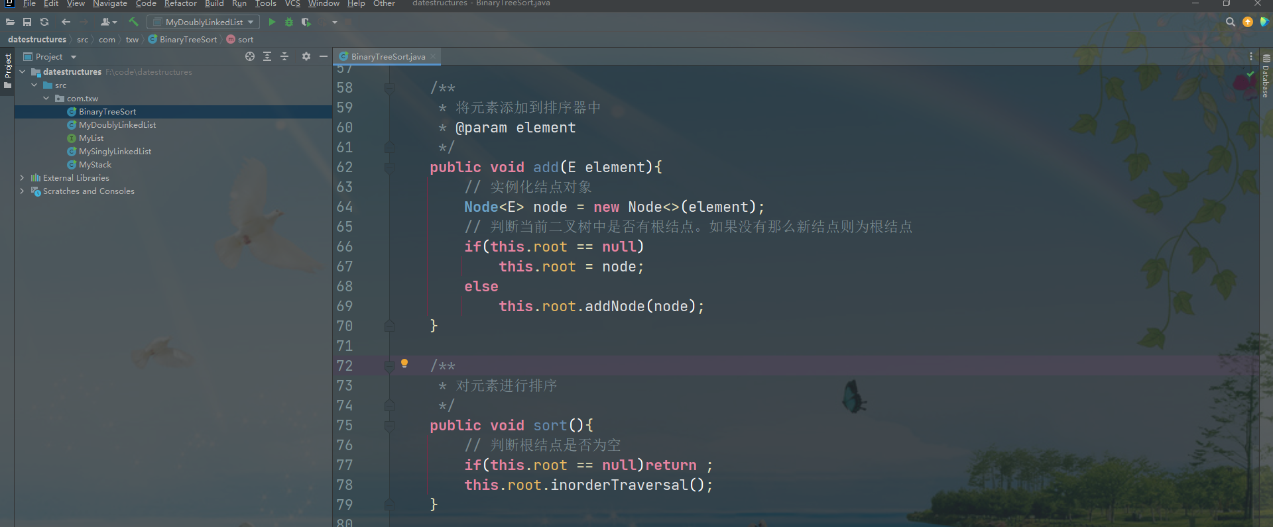
Task: Select MyStack in project tree
Action: [95, 164]
